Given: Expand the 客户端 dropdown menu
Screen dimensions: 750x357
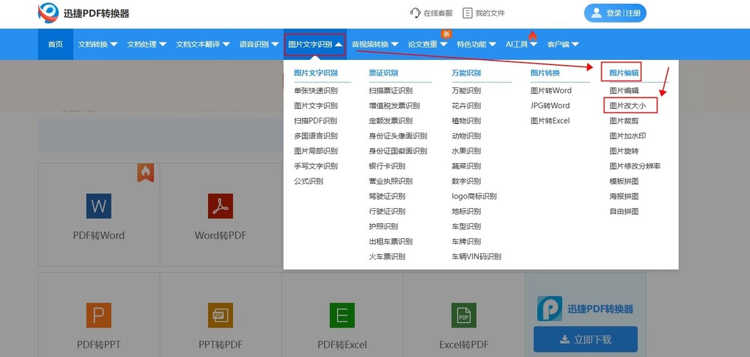Looking at the screenshot, I should [562, 44].
